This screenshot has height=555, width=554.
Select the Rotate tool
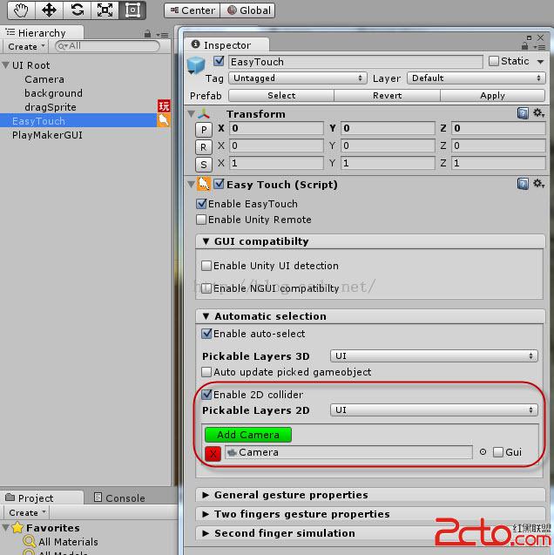click(78, 10)
